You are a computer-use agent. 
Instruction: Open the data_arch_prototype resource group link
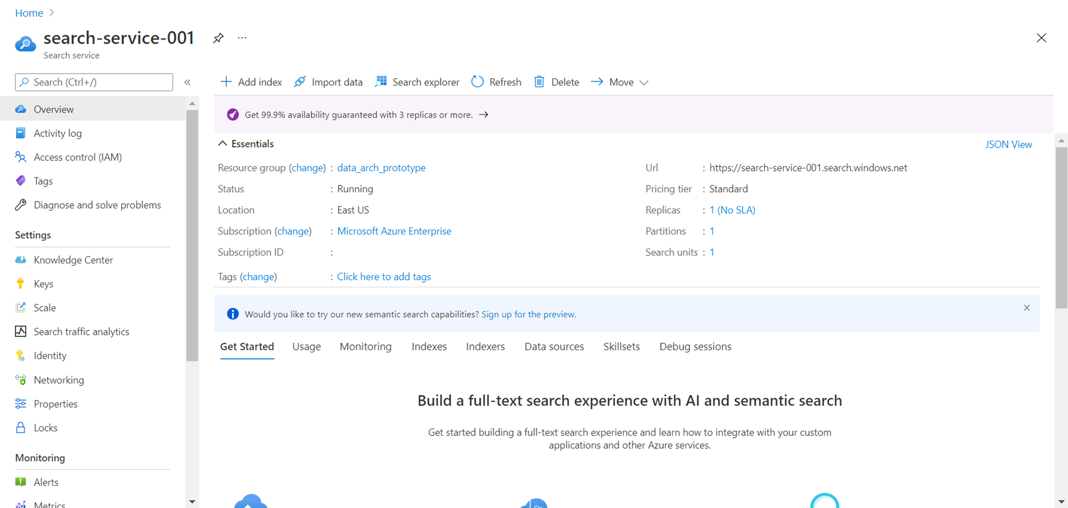coord(381,168)
